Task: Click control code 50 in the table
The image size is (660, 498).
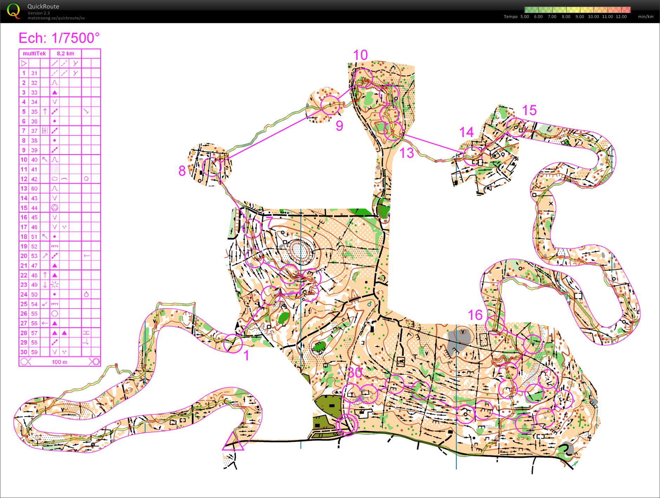Action: tap(34, 295)
